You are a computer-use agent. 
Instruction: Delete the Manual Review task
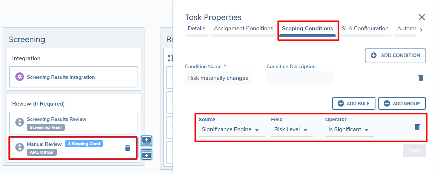128,148
